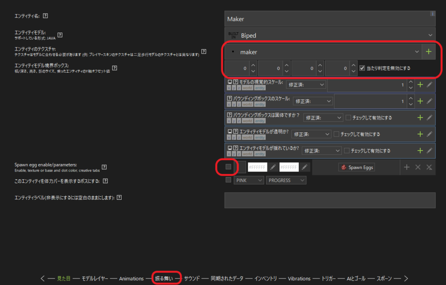This screenshot has width=446, height=285.
Task: Expand the PINK boss bar color dropdown
Action: (249, 180)
